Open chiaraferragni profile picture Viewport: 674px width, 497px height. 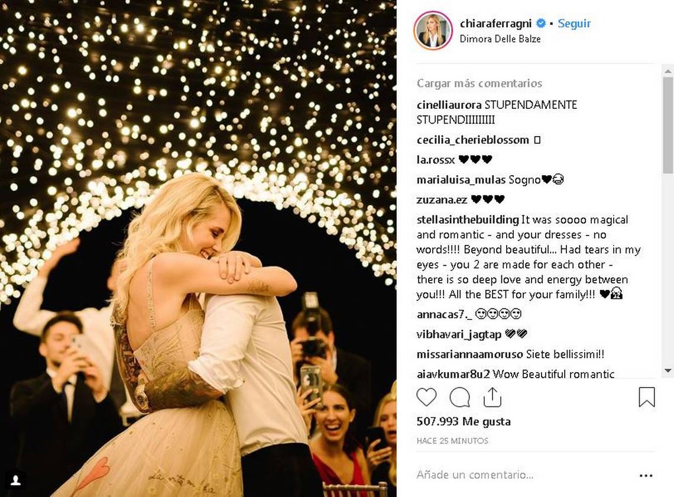(x=433, y=31)
